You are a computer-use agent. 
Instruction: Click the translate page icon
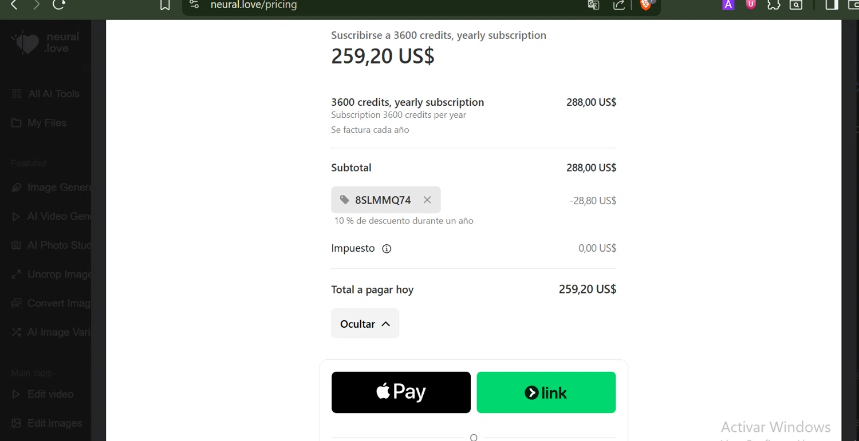593,5
